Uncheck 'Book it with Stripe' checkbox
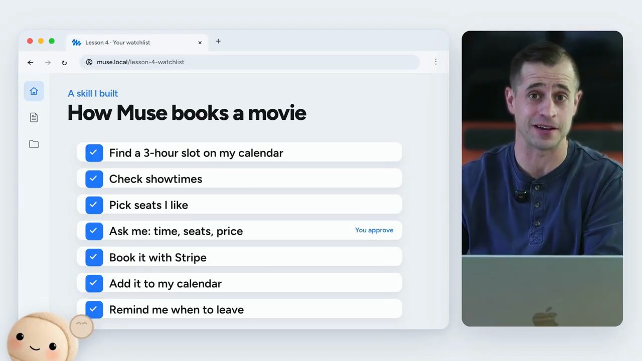Viewport: 642px width, 361px height. pos(94,257)
